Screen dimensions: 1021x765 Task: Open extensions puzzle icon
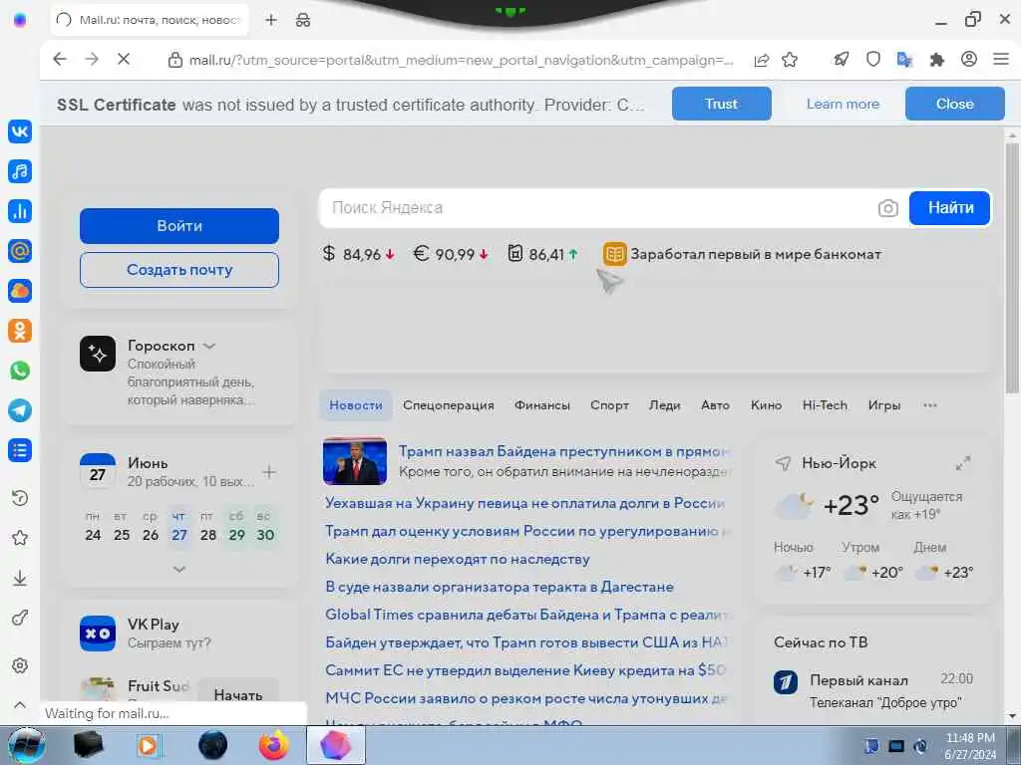pos(937,60)
